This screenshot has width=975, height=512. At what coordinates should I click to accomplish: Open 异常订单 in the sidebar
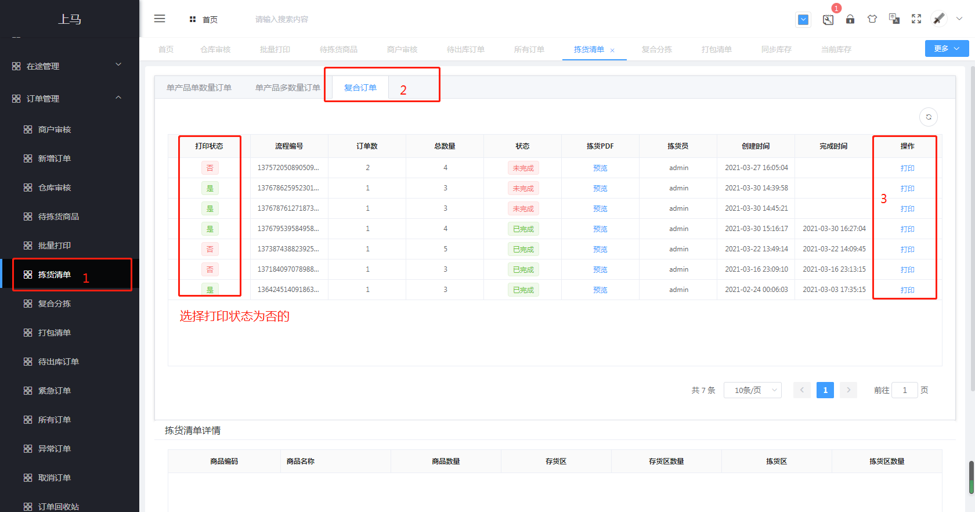(x=70, y=449)
